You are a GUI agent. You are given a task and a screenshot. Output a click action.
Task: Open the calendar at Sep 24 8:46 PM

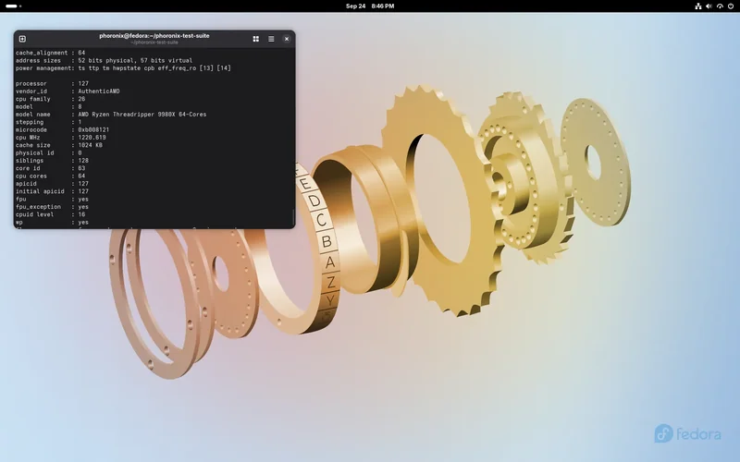click(x=370, y=6)
